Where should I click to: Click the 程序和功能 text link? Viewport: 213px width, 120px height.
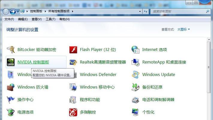(x=90, y=100)
